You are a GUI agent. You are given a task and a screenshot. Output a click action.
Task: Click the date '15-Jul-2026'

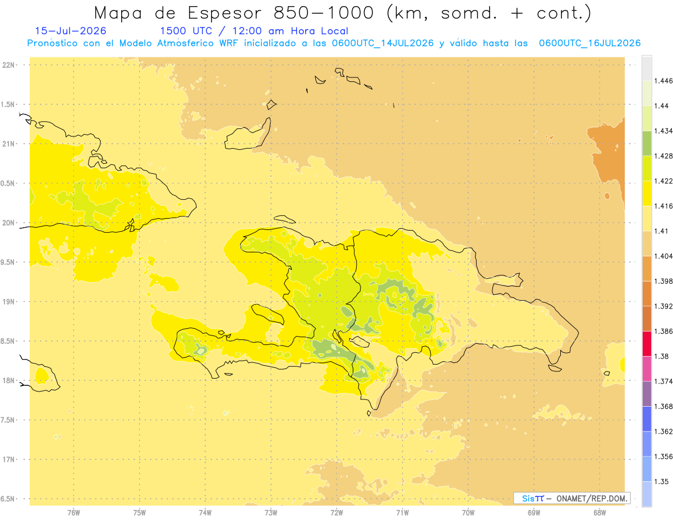[x=71, y=31]
